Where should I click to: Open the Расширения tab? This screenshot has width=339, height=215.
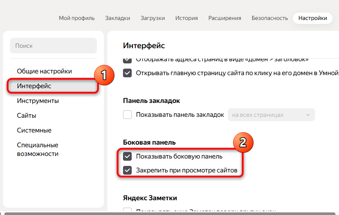[225, 18]
